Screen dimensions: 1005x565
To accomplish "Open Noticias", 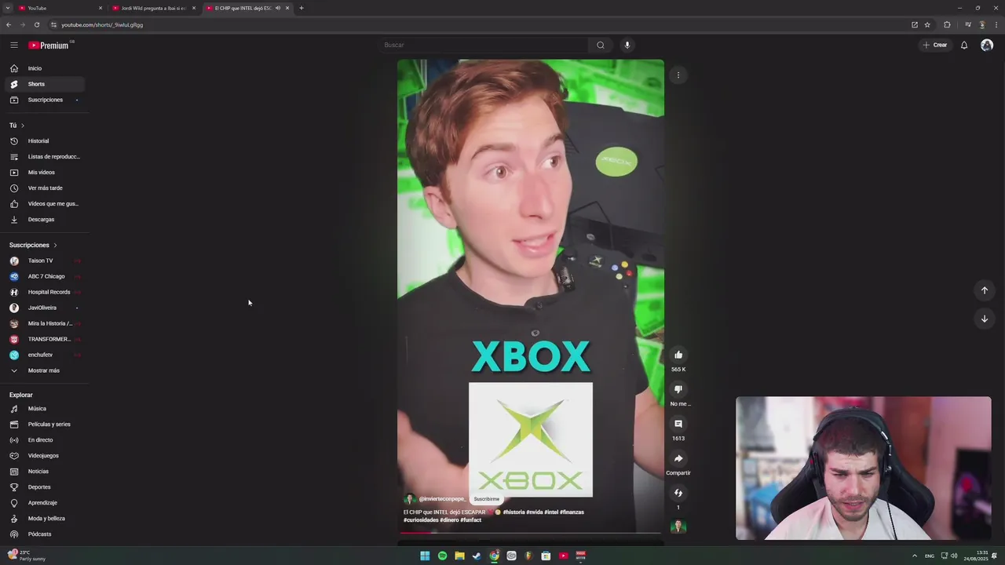I will click(45, 472).
